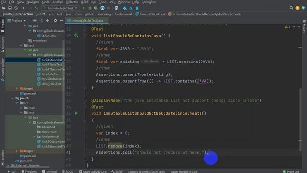Expand the junit5 main folder

(21, 108)
